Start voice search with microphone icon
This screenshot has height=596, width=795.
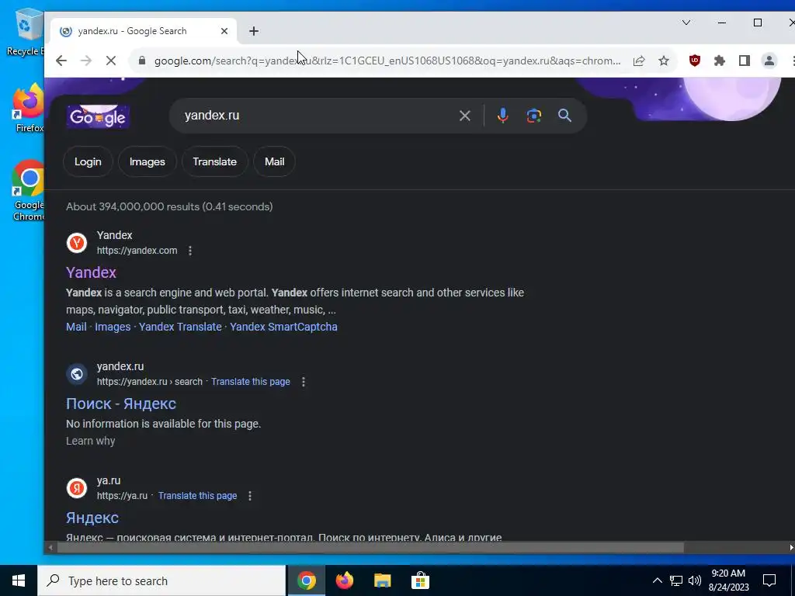(502, 116)
